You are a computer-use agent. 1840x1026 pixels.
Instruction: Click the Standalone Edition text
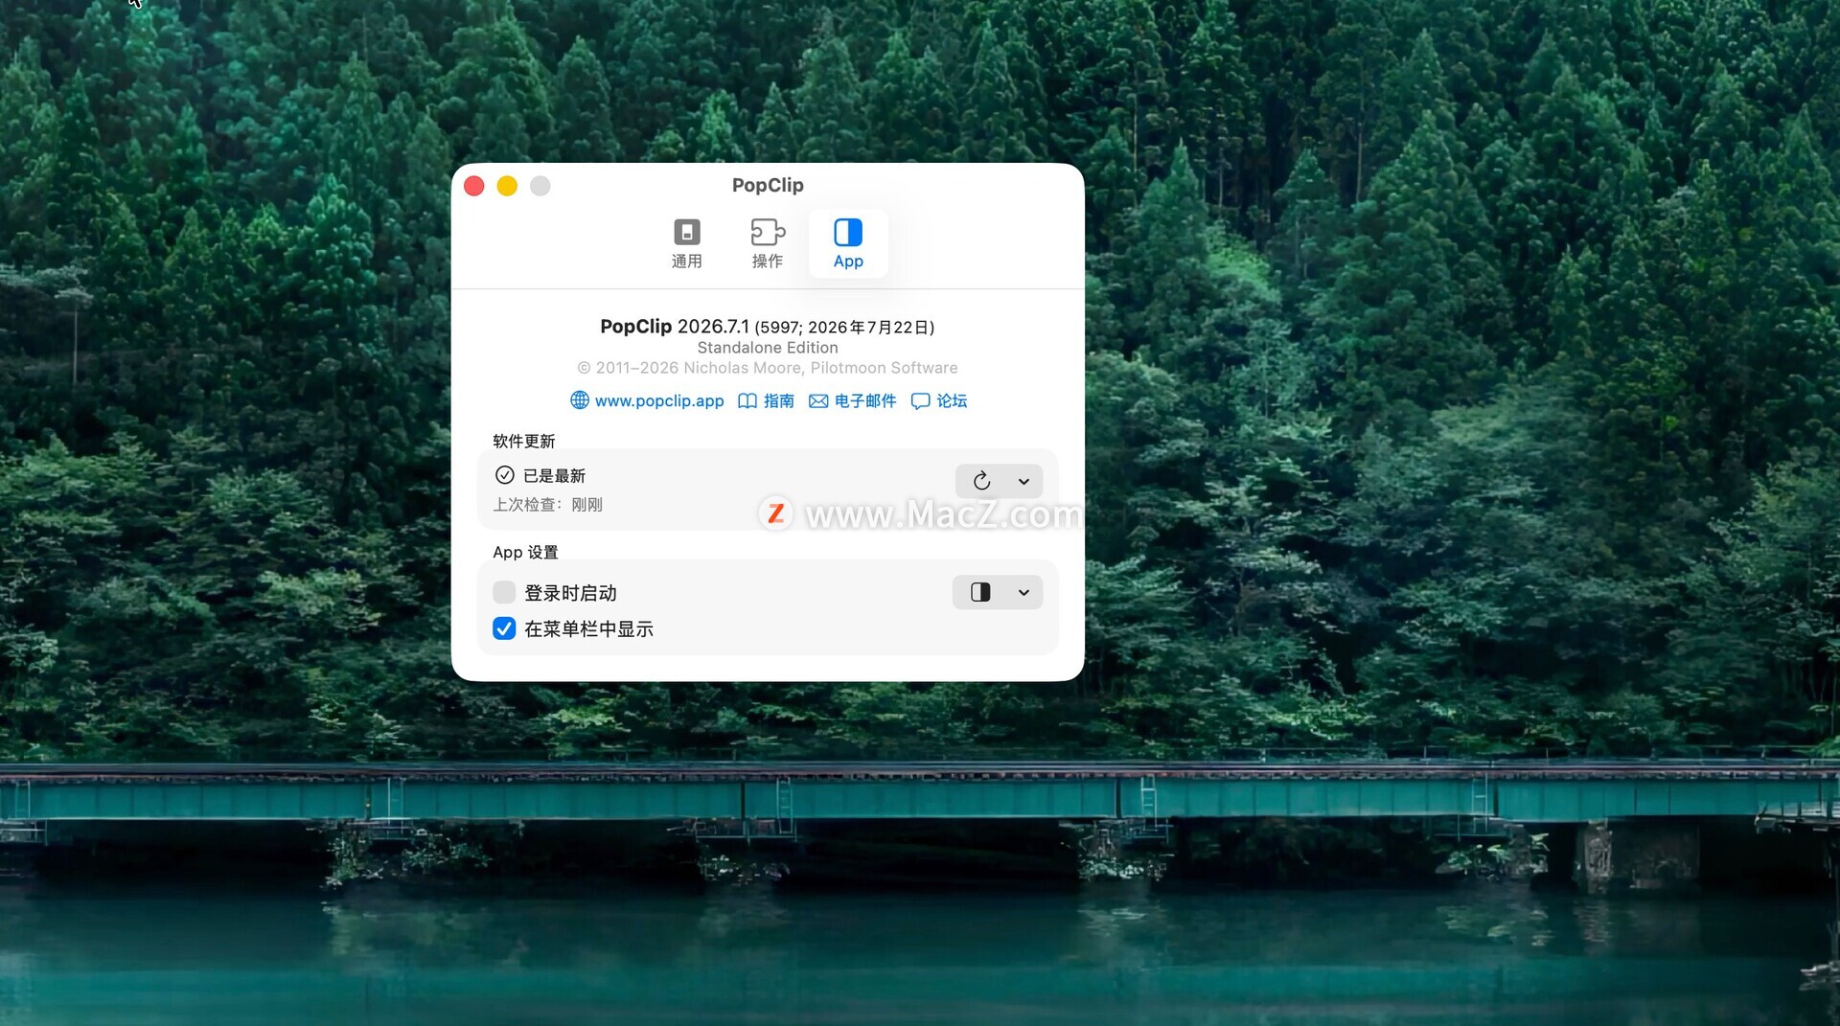(x=768, y=348)
